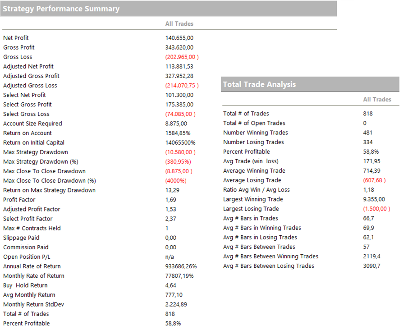Select the Largest Winning Trade value 9.355,00
The image size is (408, 330).
pyautogui.click(x=374, y=199)
